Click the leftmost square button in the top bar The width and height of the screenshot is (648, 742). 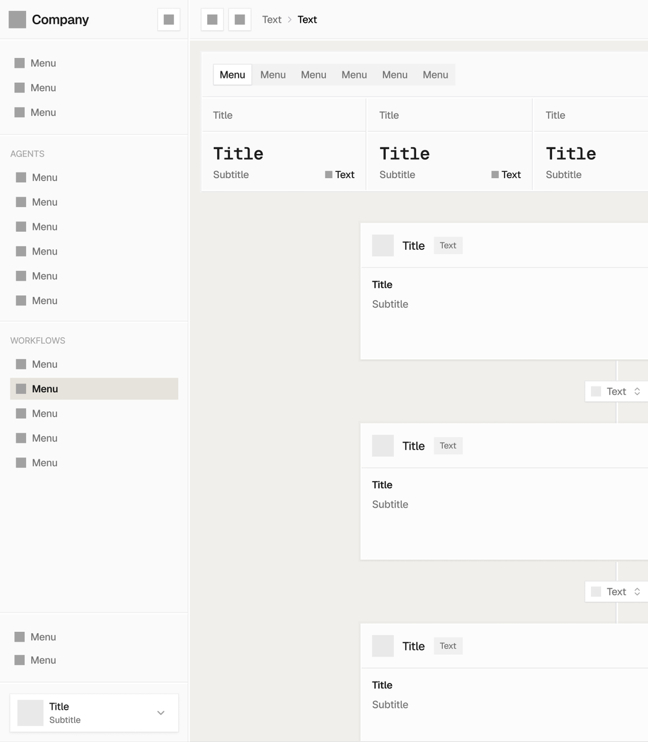[212, 20]
